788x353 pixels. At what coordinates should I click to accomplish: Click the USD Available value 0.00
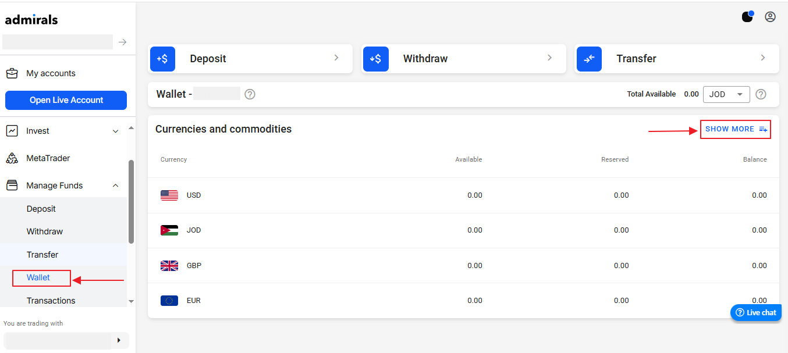pos(475,195)
